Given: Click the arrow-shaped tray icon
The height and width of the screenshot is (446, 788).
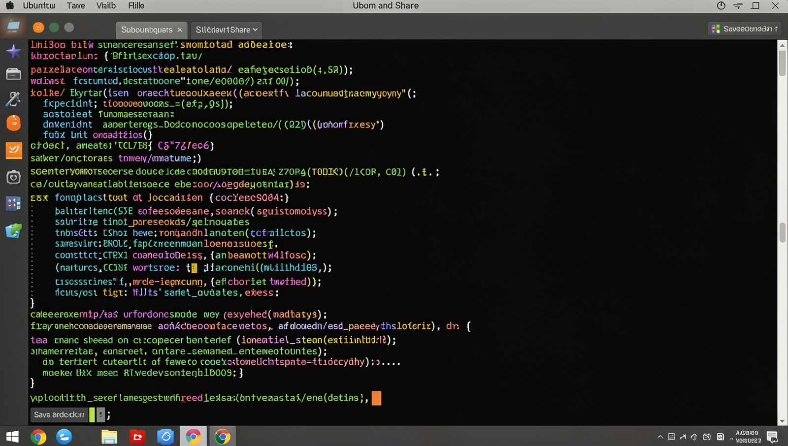Looking at the screenshot, I should pos(683,437).
